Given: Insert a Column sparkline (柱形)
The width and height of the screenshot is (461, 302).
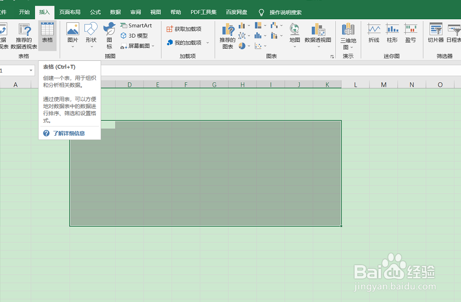Looking at the screenshot, I should (392, 33).
